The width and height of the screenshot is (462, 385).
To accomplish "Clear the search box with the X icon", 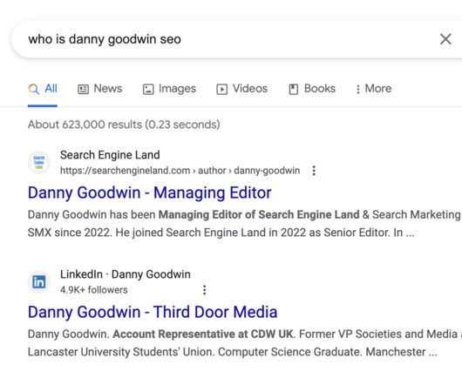I will [x=445, y=39].
